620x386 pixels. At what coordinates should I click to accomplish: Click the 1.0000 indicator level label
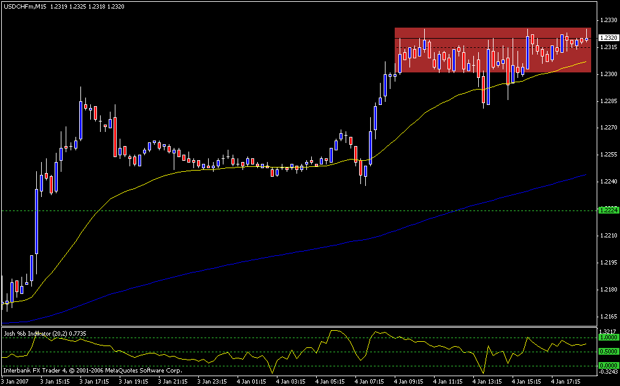tap(608, 338)
